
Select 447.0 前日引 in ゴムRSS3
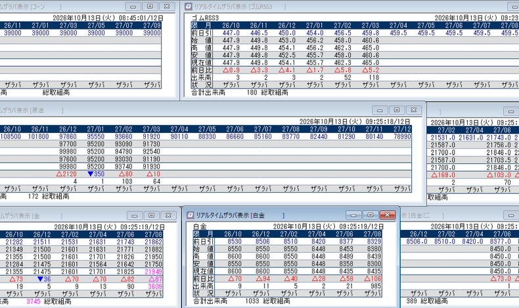pyautogui.click(x=231, y=33)
